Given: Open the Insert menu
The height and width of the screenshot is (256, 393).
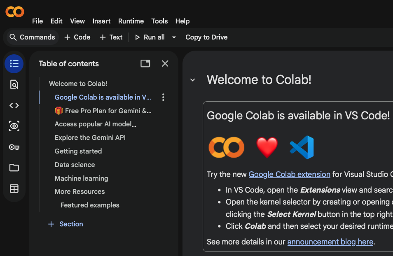Looking at the screenshot, I should 101,21.
